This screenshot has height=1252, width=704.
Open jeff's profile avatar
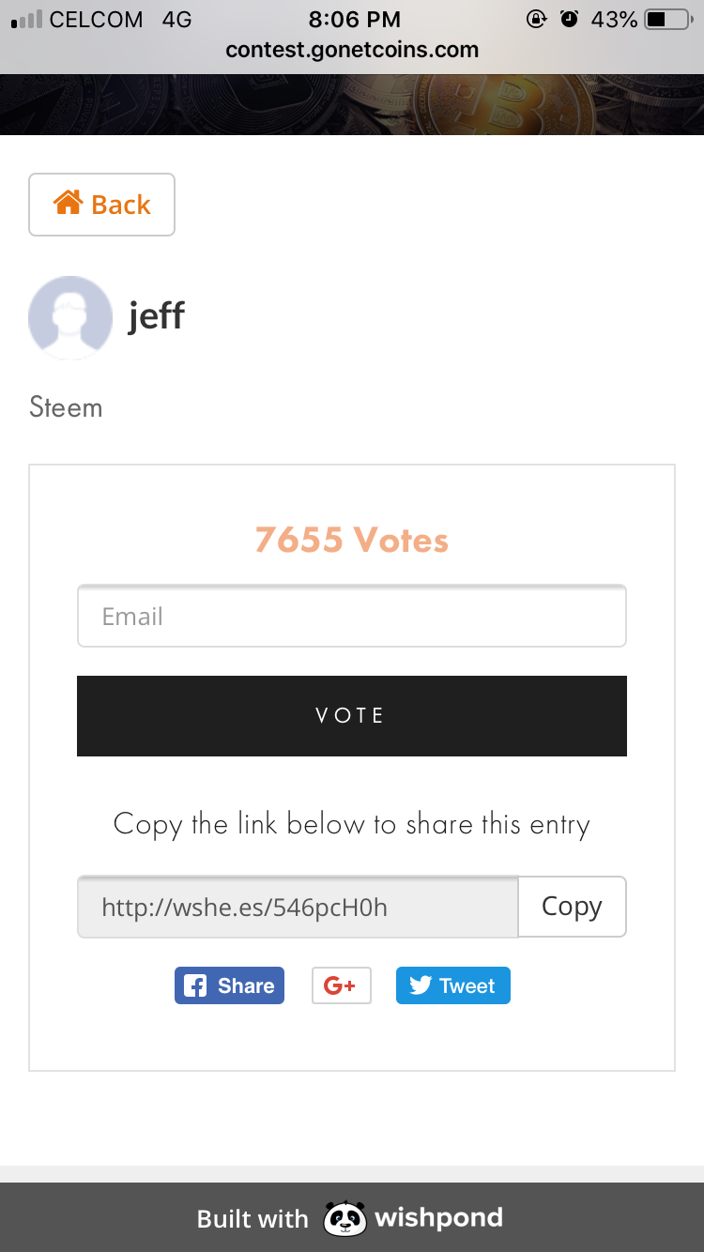(x=70, y=317)
